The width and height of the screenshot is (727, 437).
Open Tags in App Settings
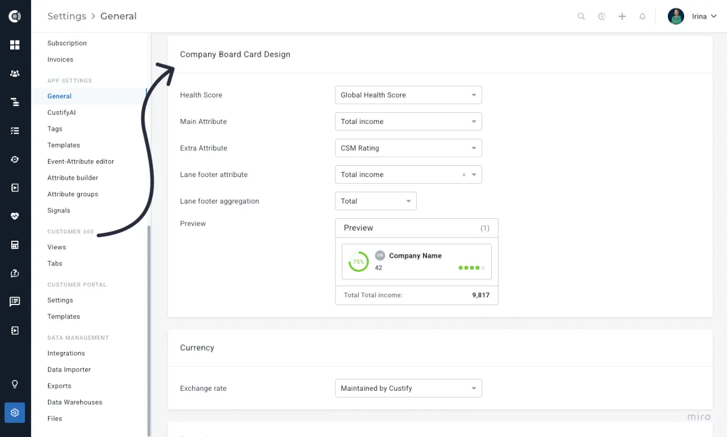[55, 129]
